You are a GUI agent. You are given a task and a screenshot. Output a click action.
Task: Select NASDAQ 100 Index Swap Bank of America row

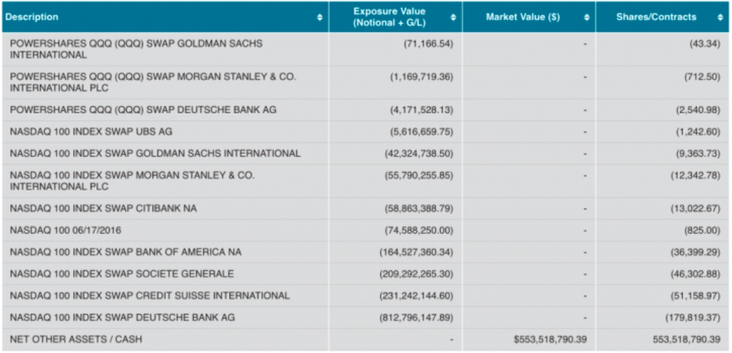coord(126,252)
